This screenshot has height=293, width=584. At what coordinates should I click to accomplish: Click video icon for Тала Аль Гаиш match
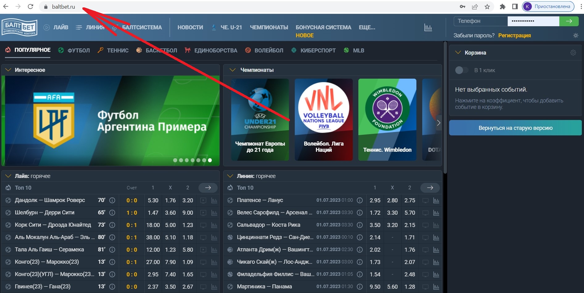[x=203, y=250]
